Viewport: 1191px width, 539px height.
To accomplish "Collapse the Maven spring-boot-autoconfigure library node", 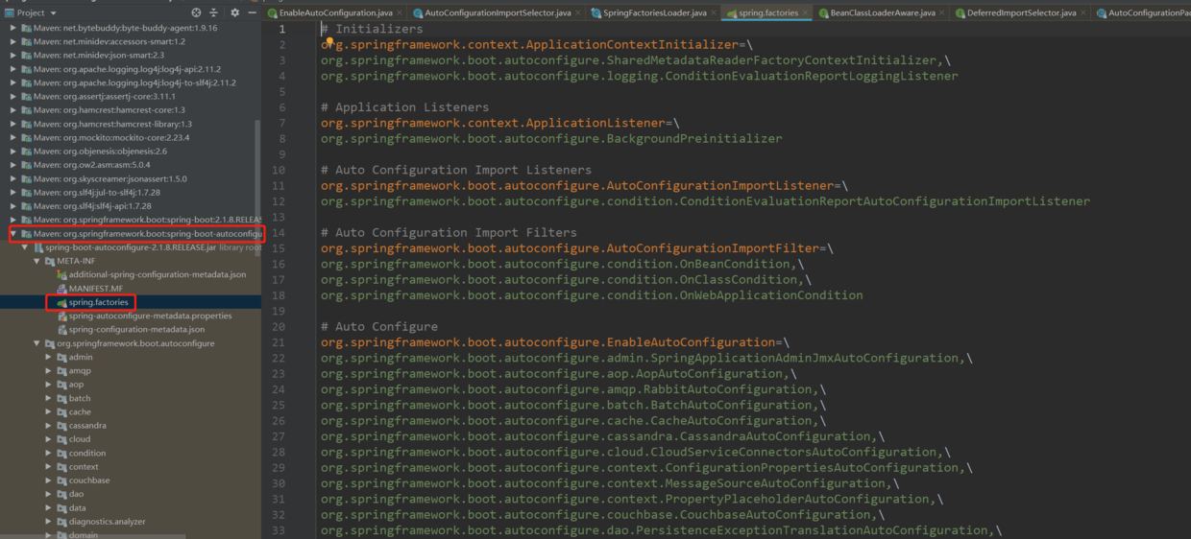I will coord(13,234).
